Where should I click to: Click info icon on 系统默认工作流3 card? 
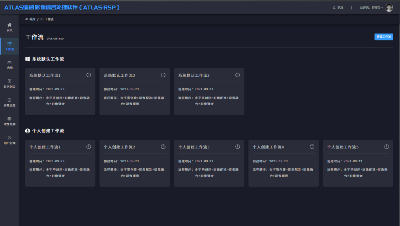238,75
